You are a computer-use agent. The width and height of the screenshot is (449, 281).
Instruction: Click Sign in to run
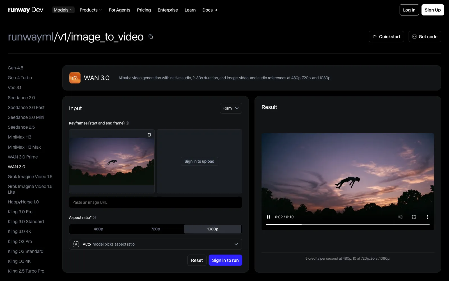[225, 260]
